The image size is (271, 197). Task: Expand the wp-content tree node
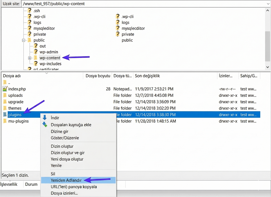coord(29,58)
